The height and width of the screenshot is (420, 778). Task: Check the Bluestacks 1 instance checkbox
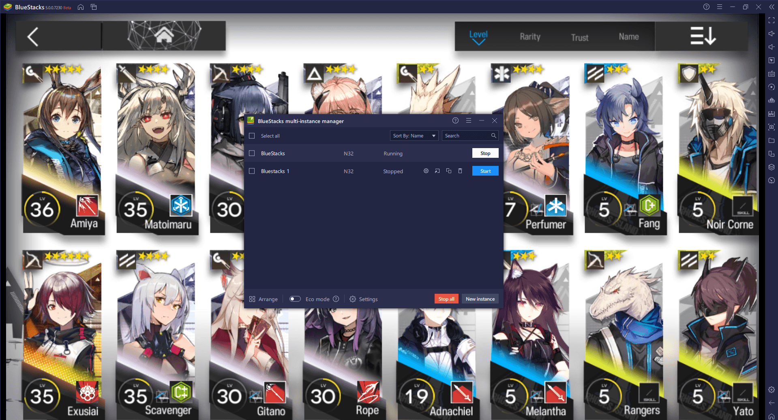(x=252, y=171)
